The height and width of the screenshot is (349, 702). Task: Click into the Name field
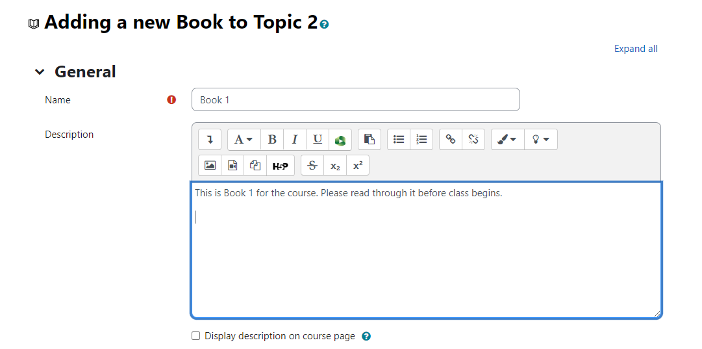pos(355,99)
